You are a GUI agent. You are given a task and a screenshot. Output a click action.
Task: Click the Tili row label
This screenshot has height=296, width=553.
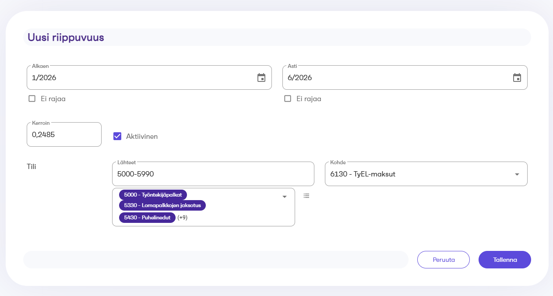(32, 166)
